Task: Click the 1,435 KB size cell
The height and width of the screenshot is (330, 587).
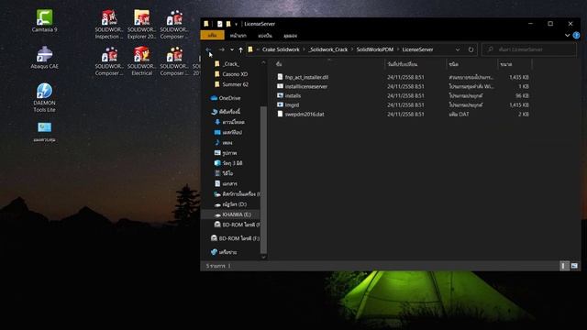Action: [x=519, y=77]
